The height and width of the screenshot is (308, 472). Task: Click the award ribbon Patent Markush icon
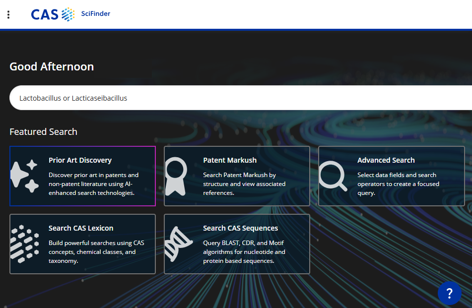tap(176, 176)
